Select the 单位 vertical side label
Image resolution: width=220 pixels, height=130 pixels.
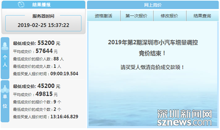tap(5, 101)
